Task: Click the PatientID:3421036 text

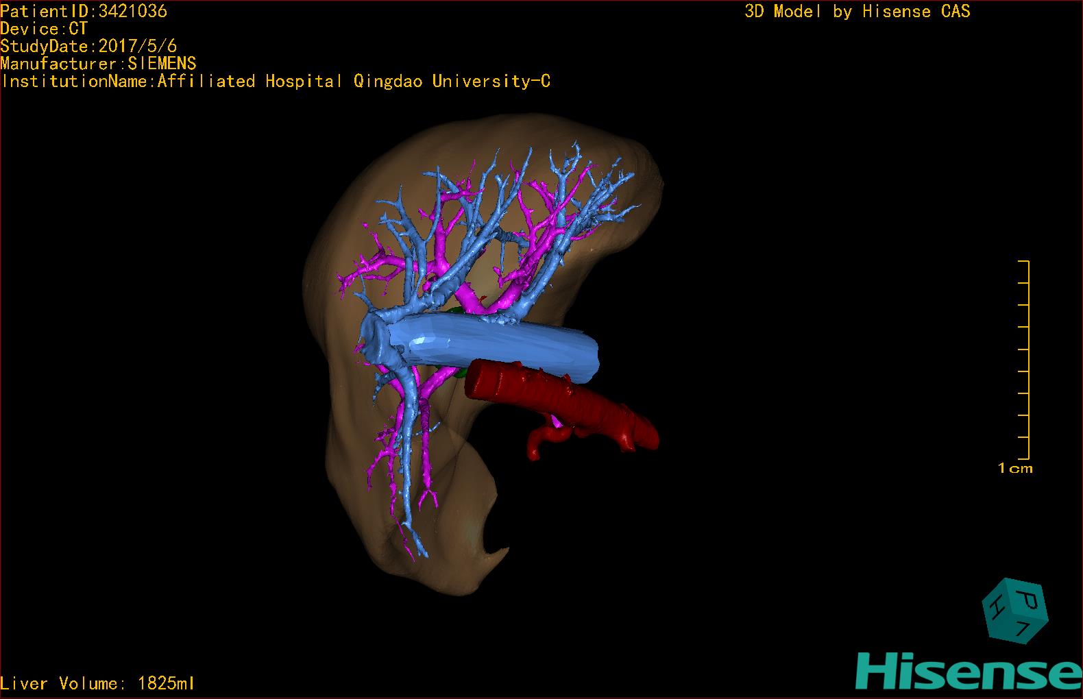Action: pyautogui.click(x=84, y=11)
